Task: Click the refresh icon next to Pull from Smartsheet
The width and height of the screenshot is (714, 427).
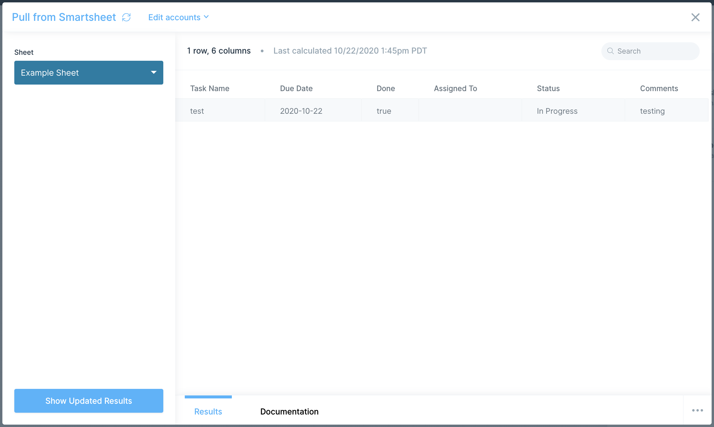Action: pyautogui.click(x=126, y=17)
